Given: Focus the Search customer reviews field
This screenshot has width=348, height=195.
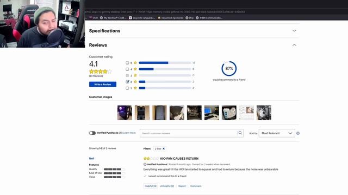Looking at the screenshot, I should [189, 133].
